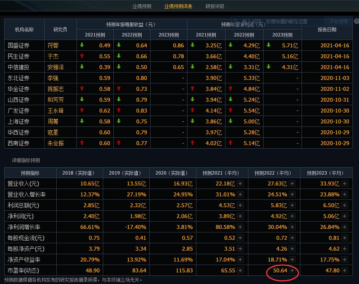The height and width of the screenshot is (284, 359).
Task: Click 中信建投 2023 profit down arrow
Action: pyautogui.click(x=269, y=67)
